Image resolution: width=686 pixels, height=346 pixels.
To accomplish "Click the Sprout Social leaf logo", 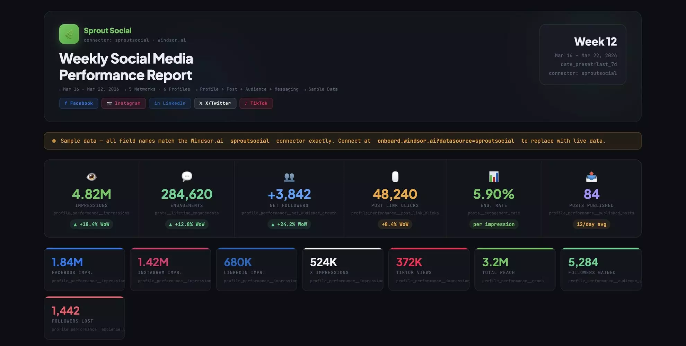I will (x=69, y=34).
